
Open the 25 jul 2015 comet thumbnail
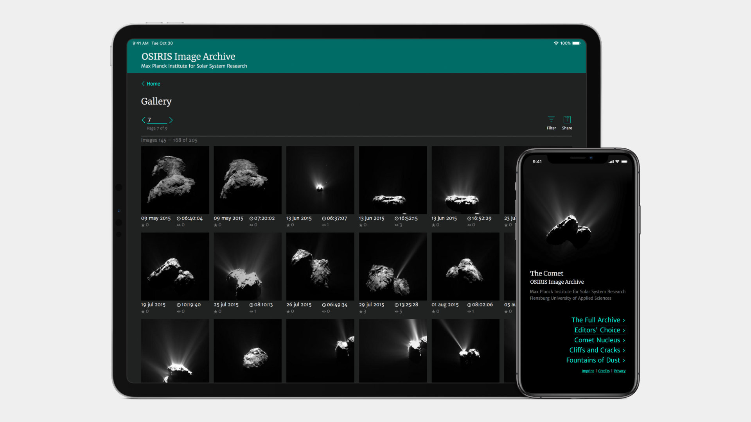point(247,266)
